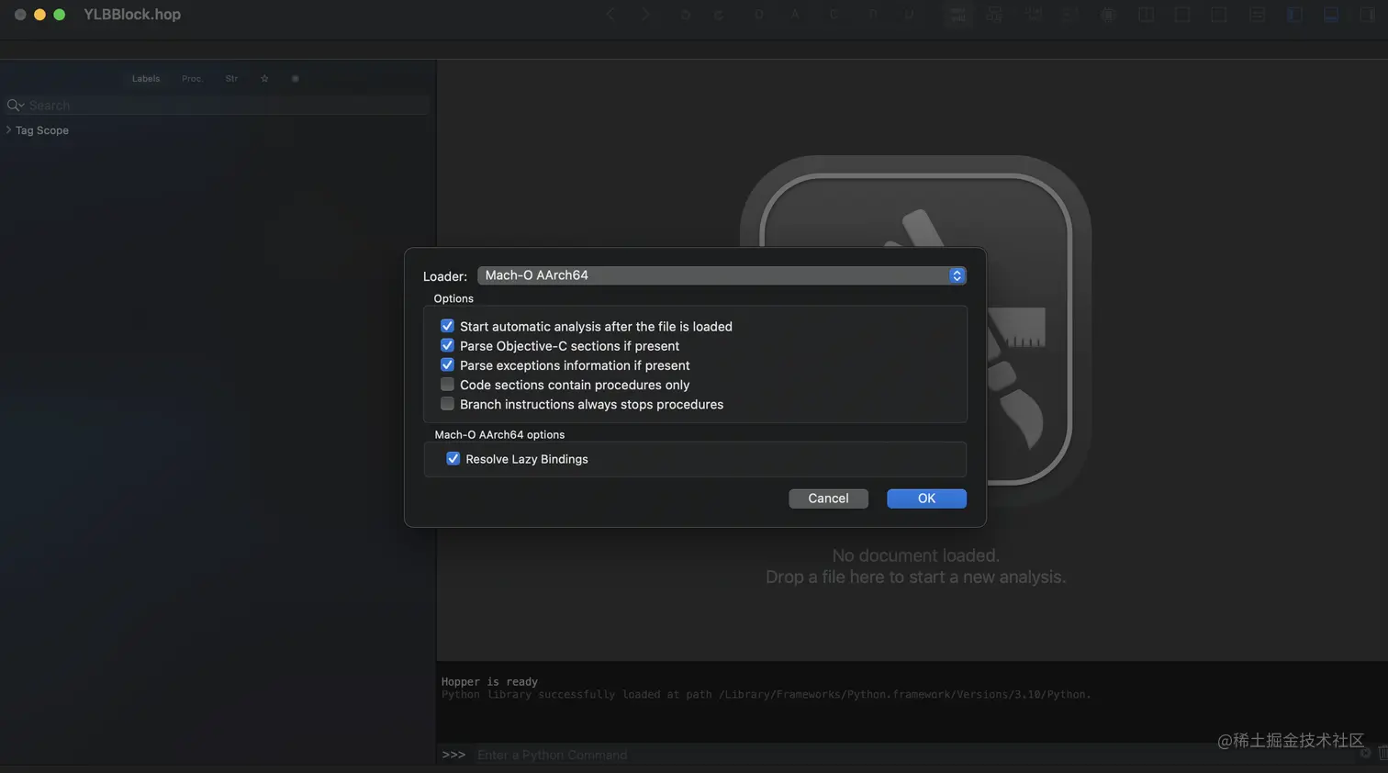
Task: Click the CPU chip icon in toolbar
Action: (x=1108, y=15)
